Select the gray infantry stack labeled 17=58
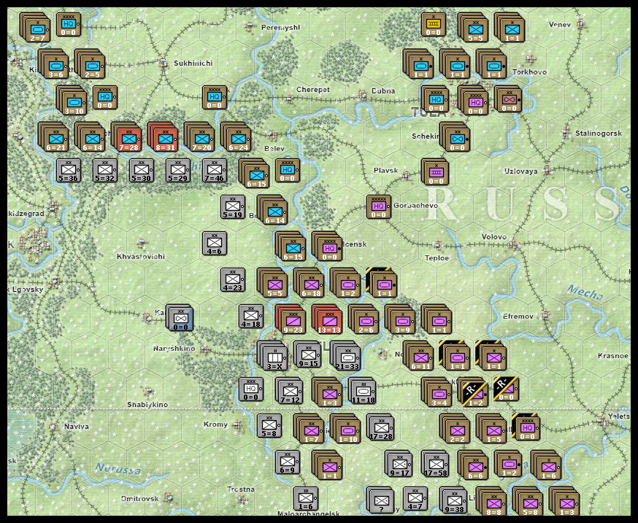Viewport: 638px width, 523px height. (x=435, y=463)
